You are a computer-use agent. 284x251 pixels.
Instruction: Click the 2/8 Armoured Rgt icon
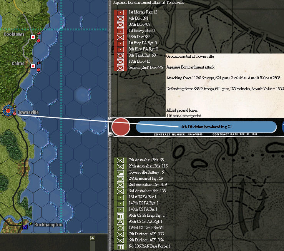120,179
